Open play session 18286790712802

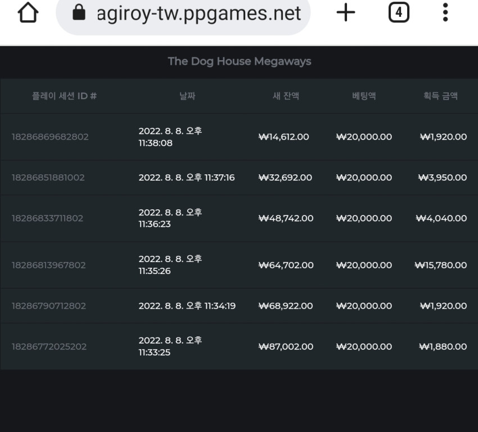pyautogui.click(x=49, y=306)
